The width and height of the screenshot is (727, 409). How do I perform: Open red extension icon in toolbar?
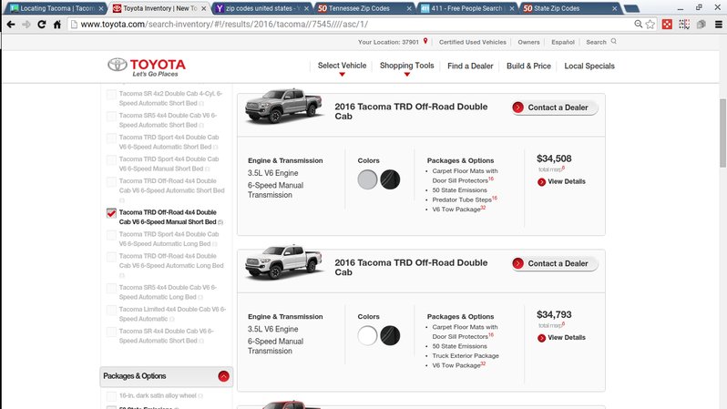667,25
